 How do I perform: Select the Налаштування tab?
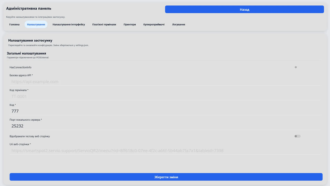click(36, 24)
